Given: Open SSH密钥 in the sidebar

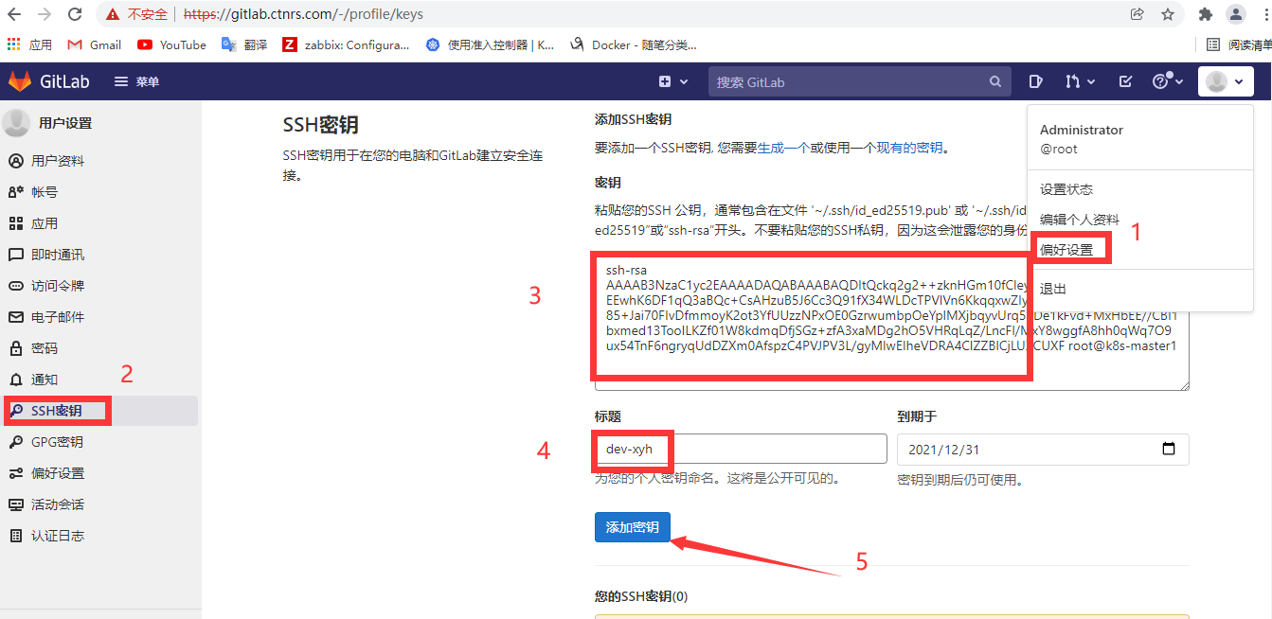Looking at the screenshot, I should [100, 411].
